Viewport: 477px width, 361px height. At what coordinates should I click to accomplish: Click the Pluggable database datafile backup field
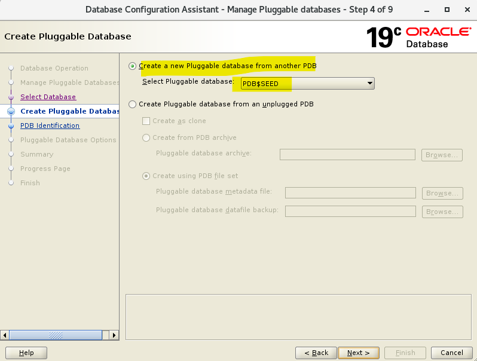[x=350, y=212]
